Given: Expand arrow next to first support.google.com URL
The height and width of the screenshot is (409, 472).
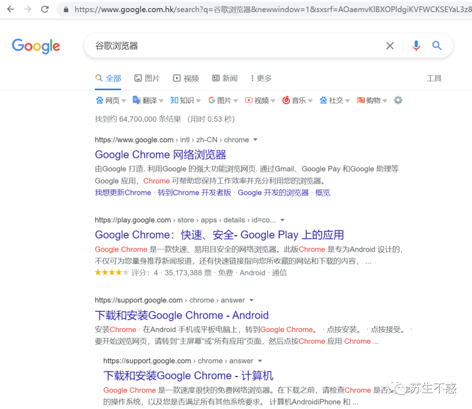Looking at the screenshot, I should point(252,300).
